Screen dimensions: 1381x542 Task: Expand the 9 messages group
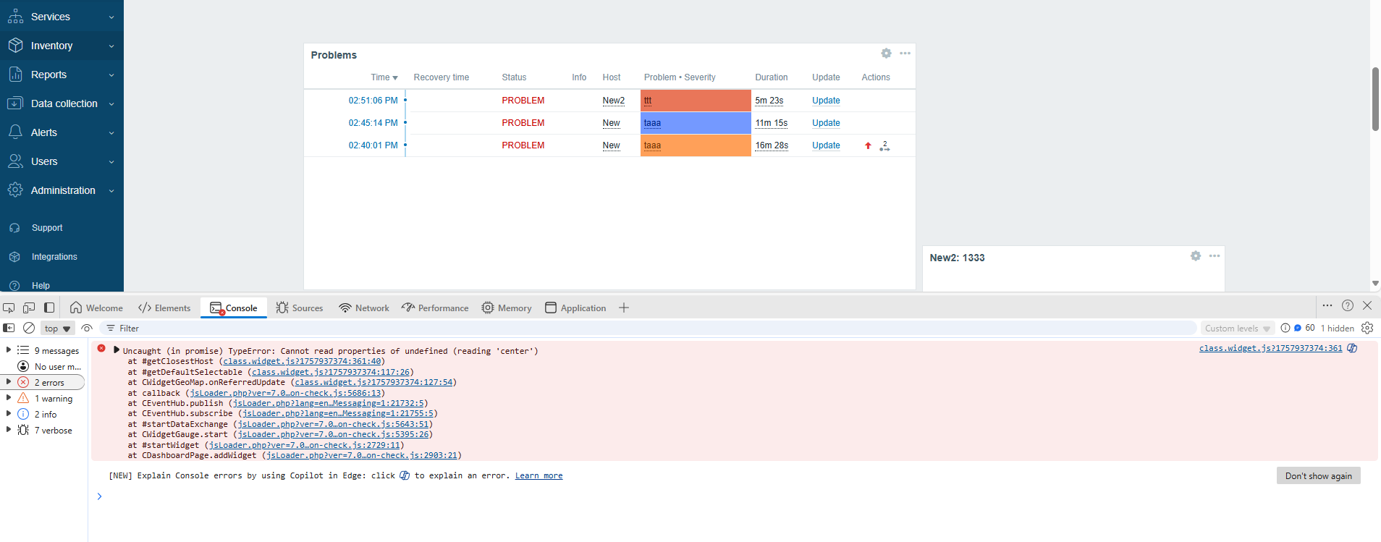9,350
